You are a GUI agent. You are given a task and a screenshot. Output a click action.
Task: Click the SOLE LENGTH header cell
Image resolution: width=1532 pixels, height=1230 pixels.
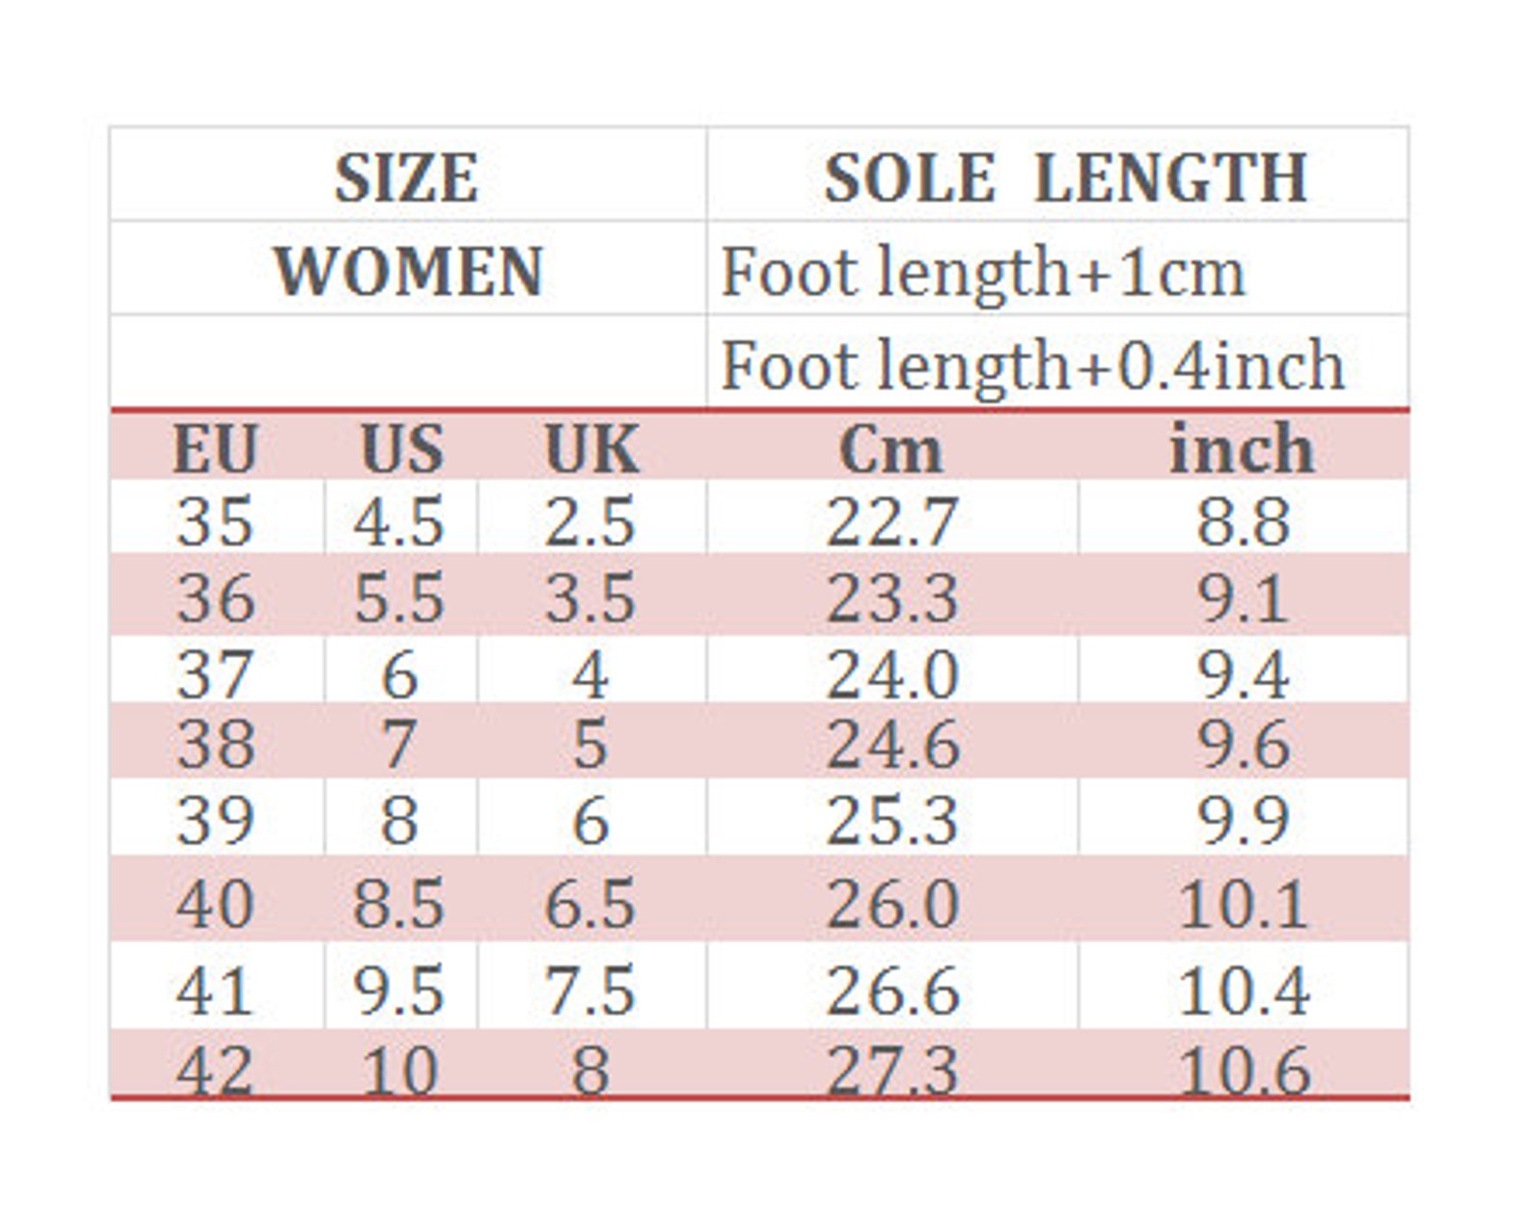click(1057, 175)
